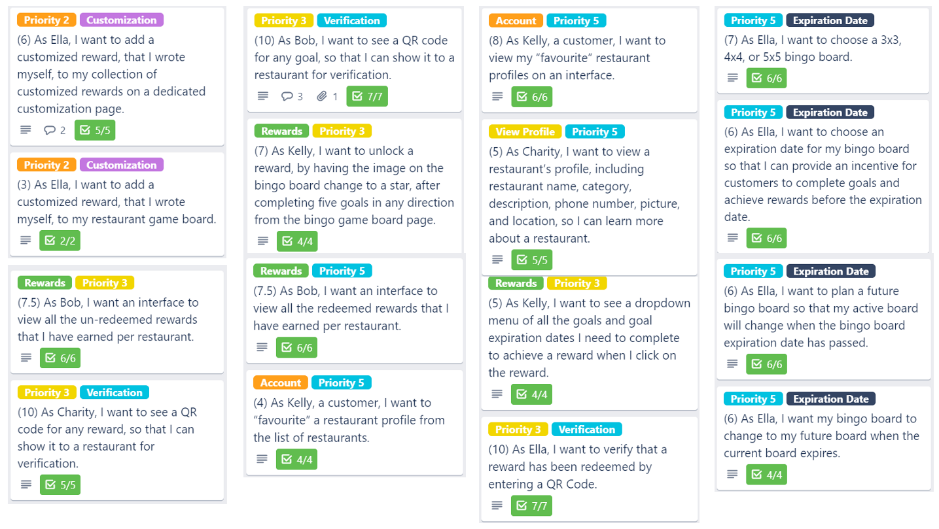
Task: Click description icon on future bingo board card
Action: point(732,364)
